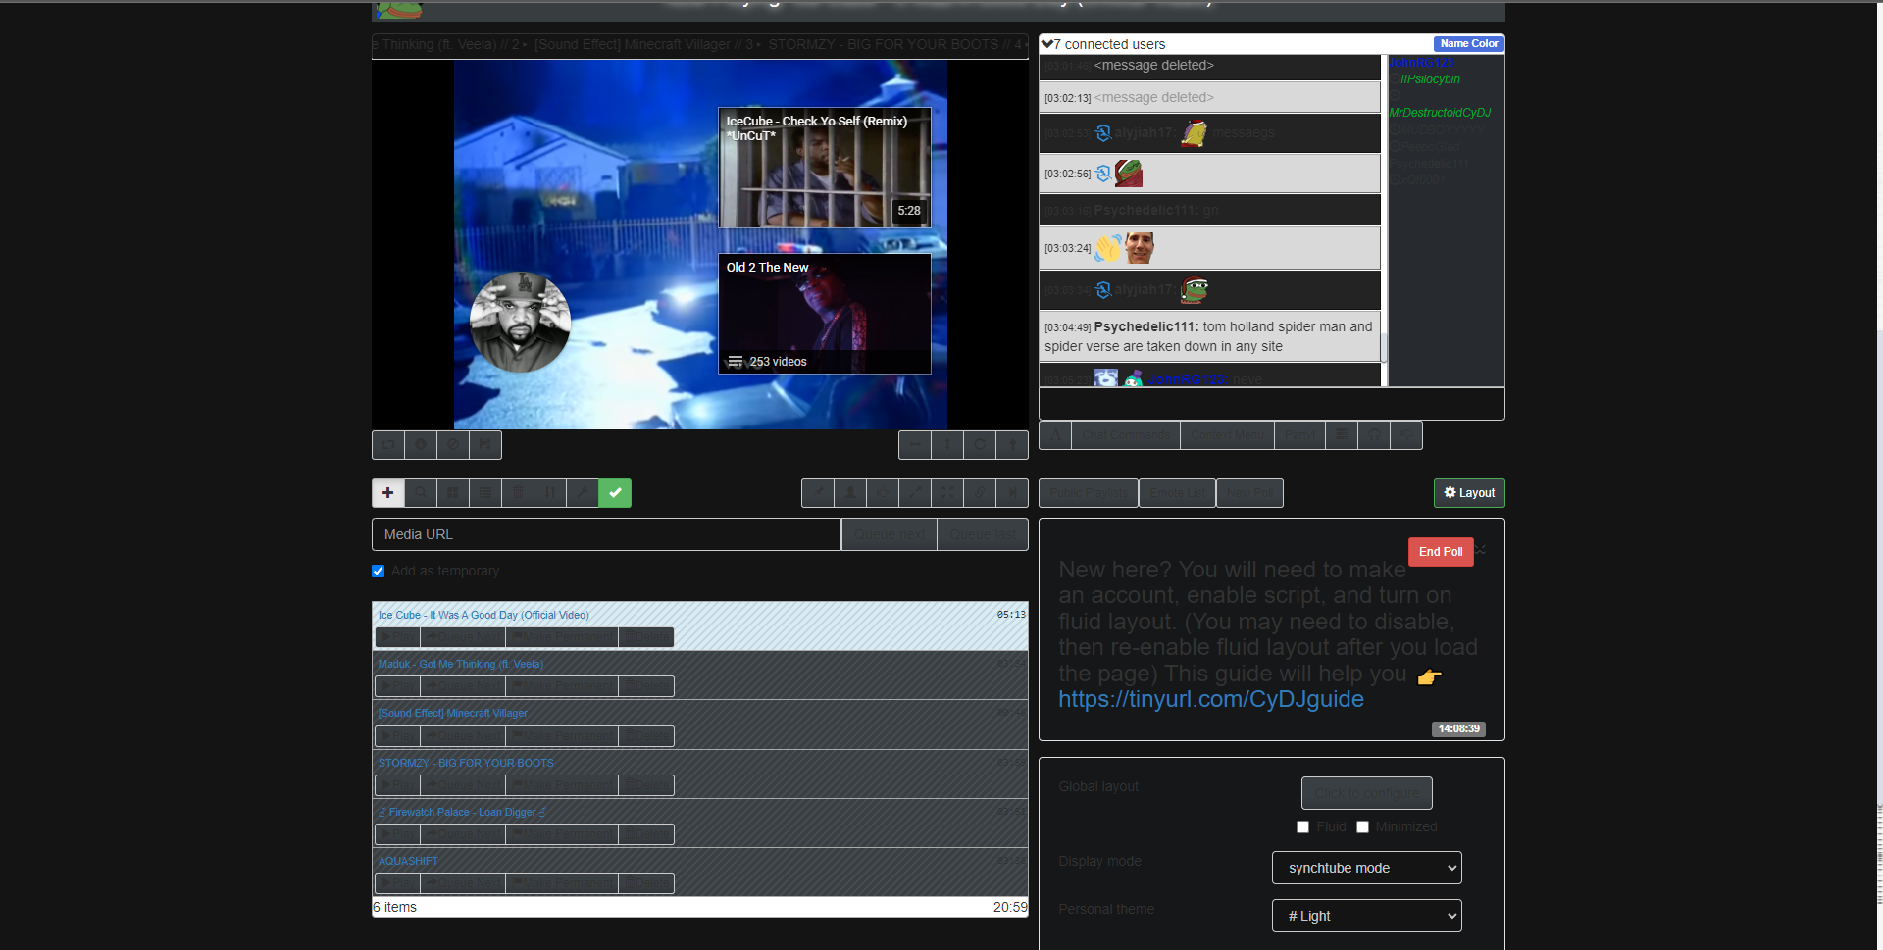
Task: Close the poll with the X
Action: click(x=1481, y=550)
